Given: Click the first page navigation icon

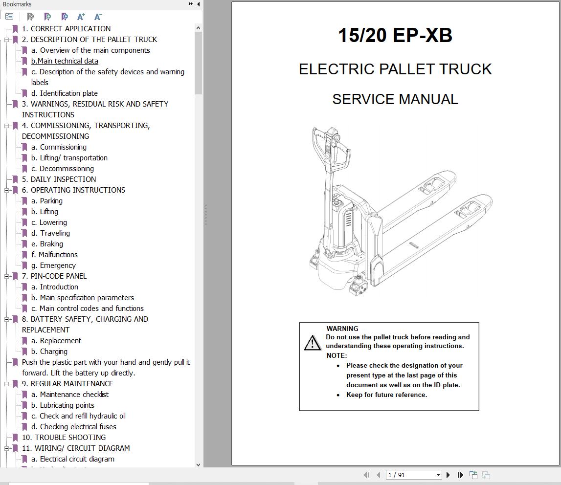Looking at the screenshot, I should 366,474.
